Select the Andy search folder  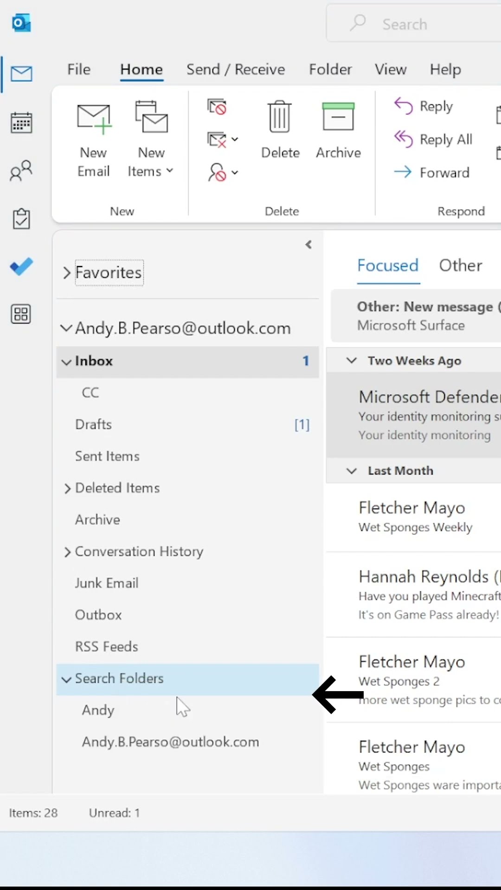[187, 711]
